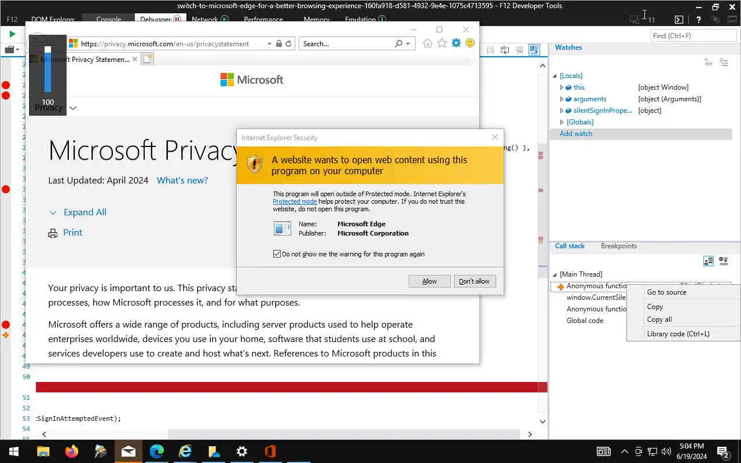This screenshot has width=741, height=463.
Task: Click the smiley feedback icon in Internet Explorer
Action: pos(470,43)
